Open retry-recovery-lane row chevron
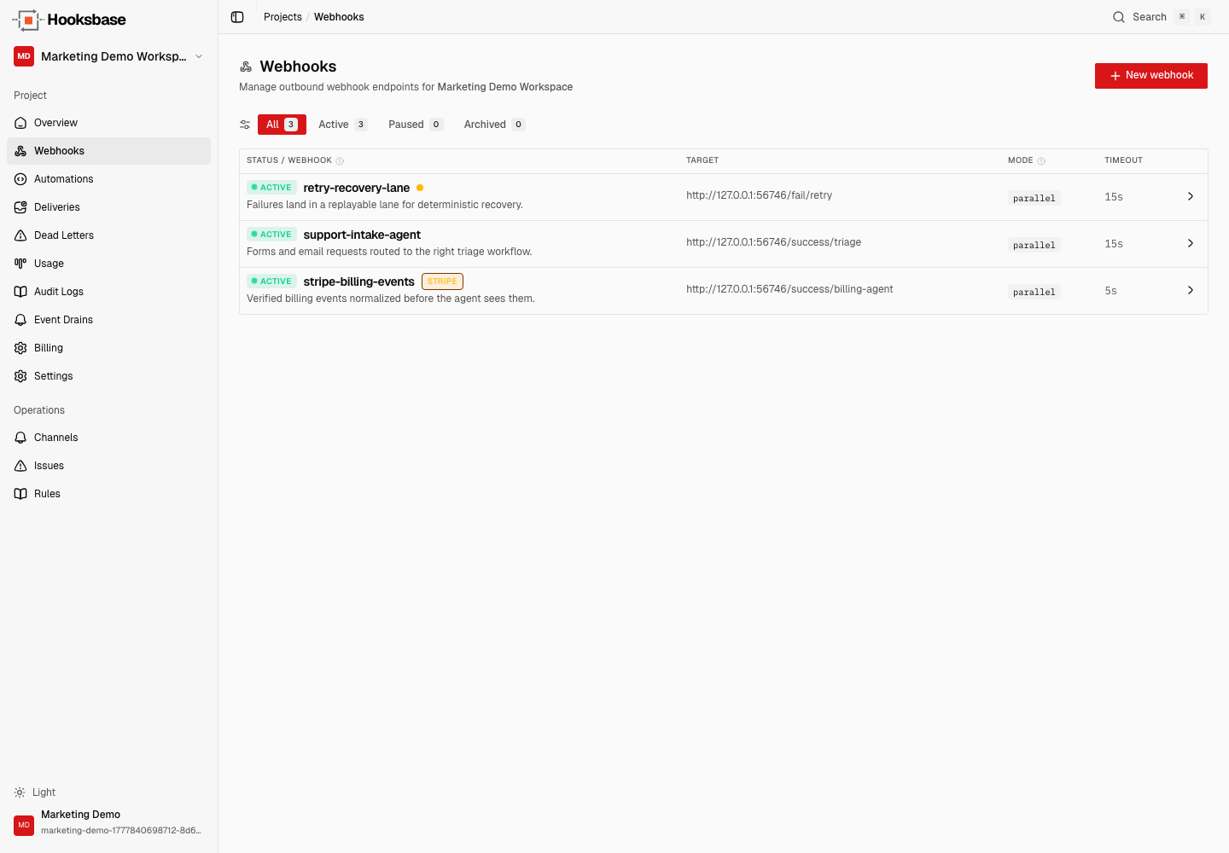Screen dimensions: 1229x853 [x=1191, y=196]
